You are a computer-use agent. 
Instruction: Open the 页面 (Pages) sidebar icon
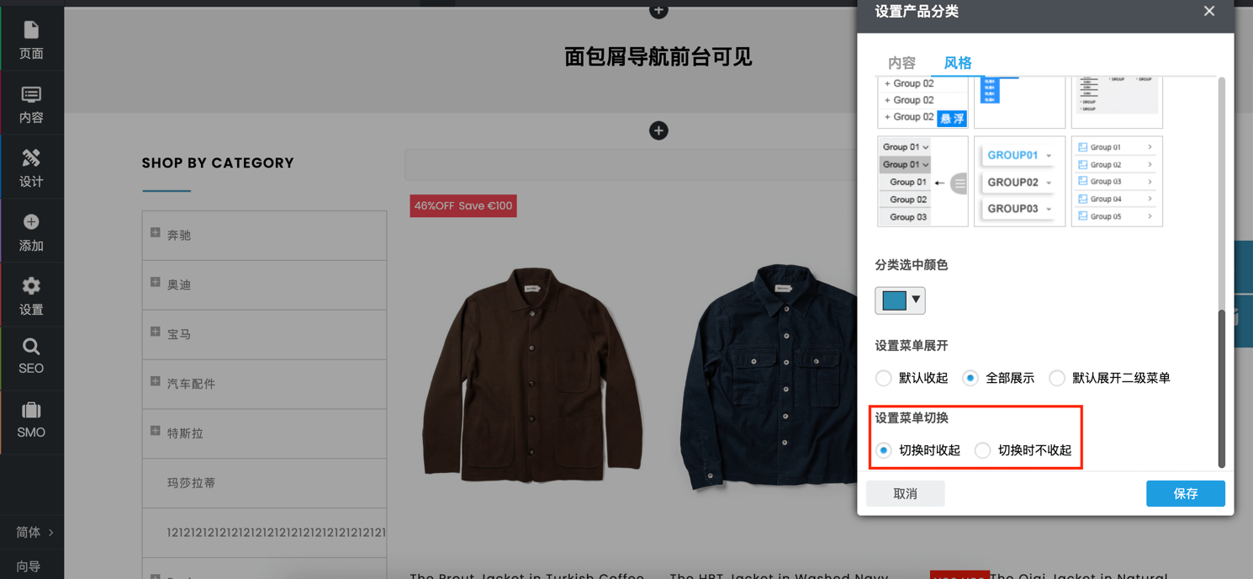31,40
